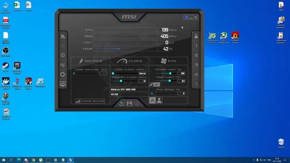Open the Recycle Bin desktop icon
The height and width of the screenshot is (163, 290).
[x=281, y=143]
